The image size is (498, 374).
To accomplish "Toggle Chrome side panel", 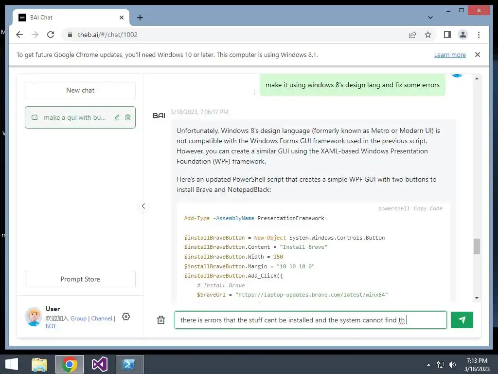I will [x=447, y=35].
